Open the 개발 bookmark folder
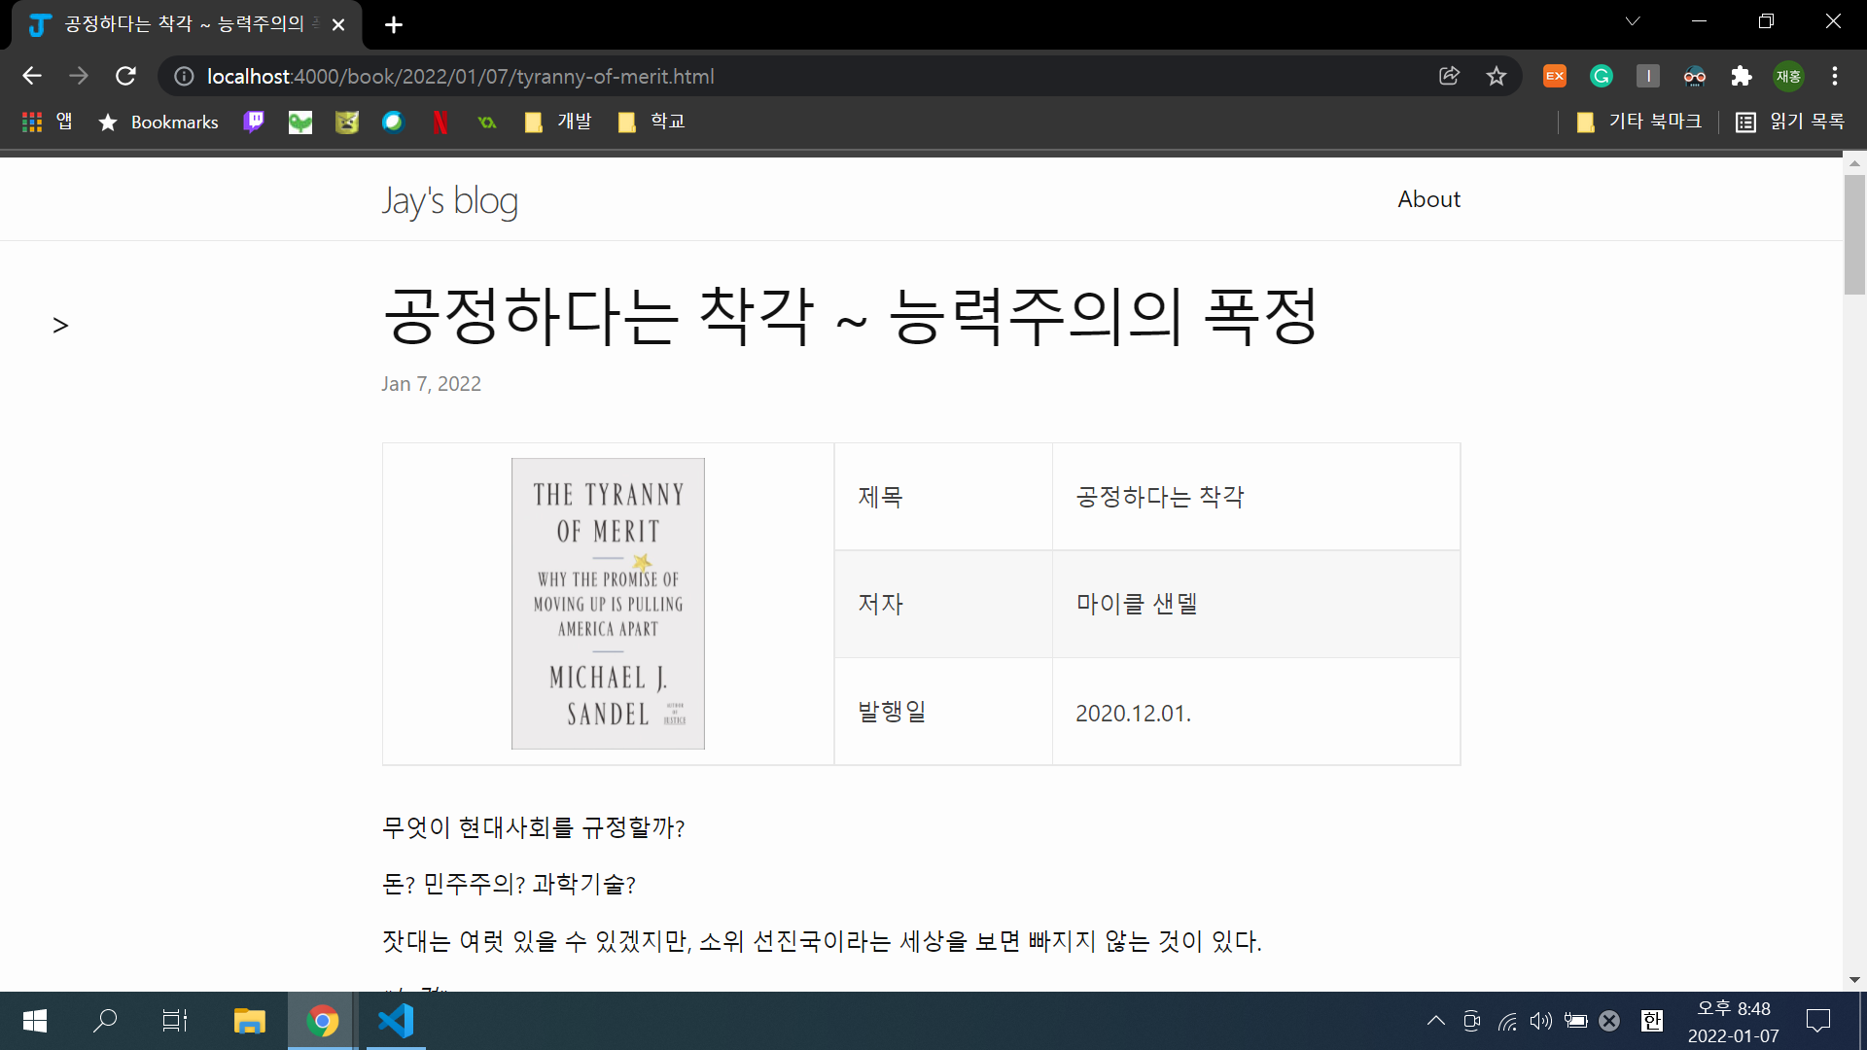This screenshot has width=1867, height=1050. (558, 122)
